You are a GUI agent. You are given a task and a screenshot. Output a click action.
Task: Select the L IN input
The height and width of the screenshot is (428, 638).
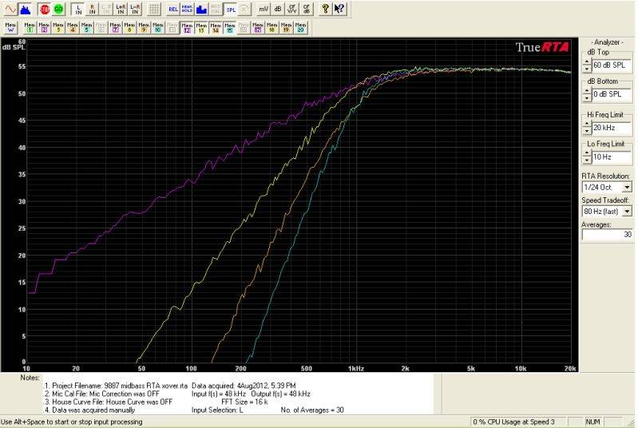pos(78,9)
